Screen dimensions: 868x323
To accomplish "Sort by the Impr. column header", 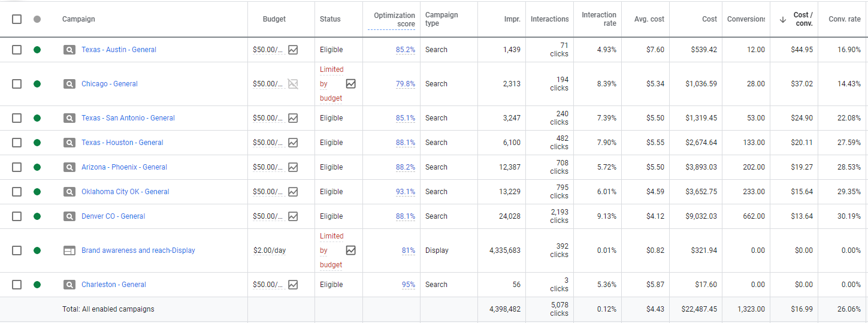I will tap(512, 19).
